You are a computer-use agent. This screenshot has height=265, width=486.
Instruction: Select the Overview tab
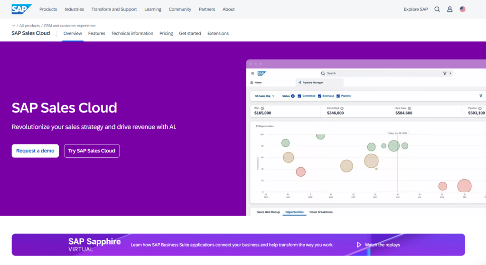pos(73,34)
